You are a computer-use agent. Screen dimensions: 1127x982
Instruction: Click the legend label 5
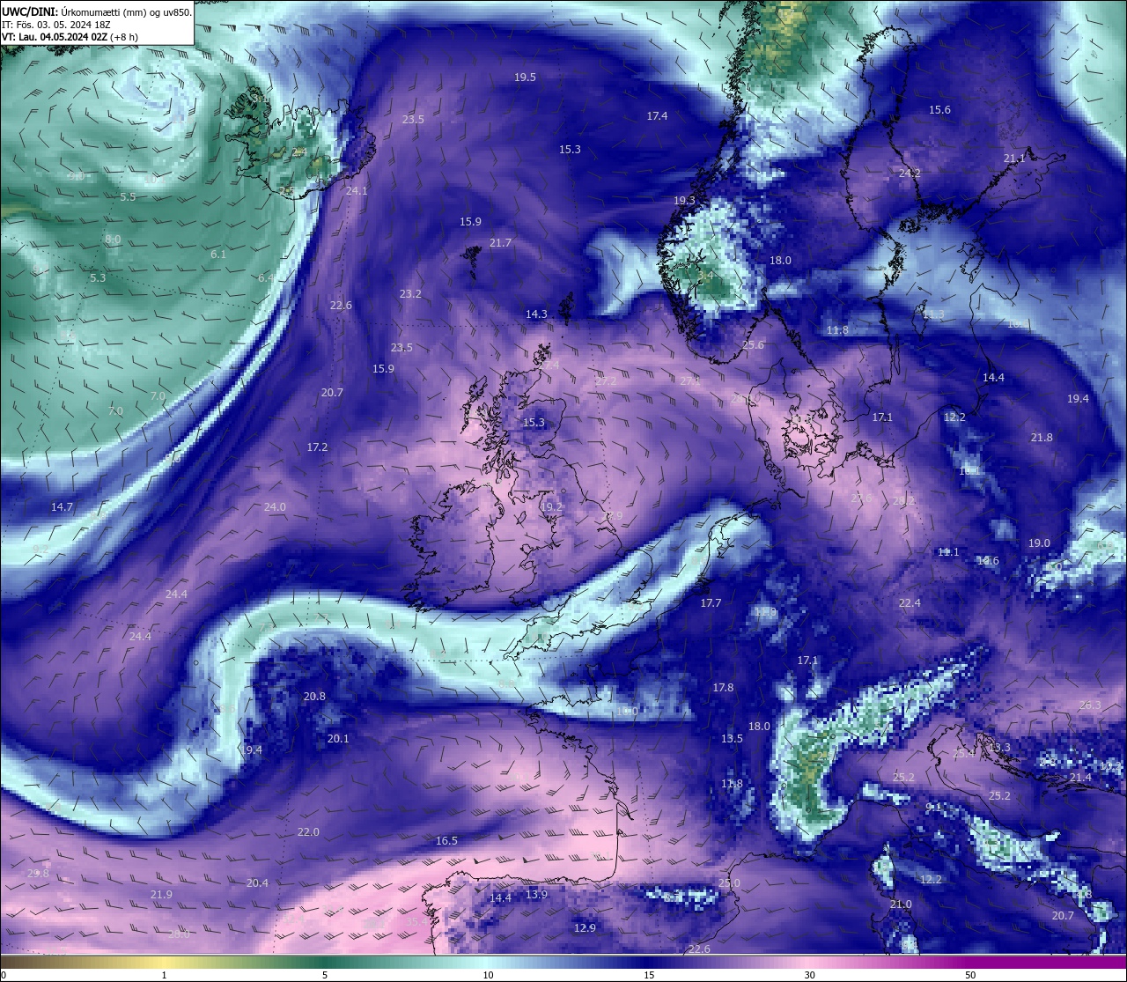point(325,975)
